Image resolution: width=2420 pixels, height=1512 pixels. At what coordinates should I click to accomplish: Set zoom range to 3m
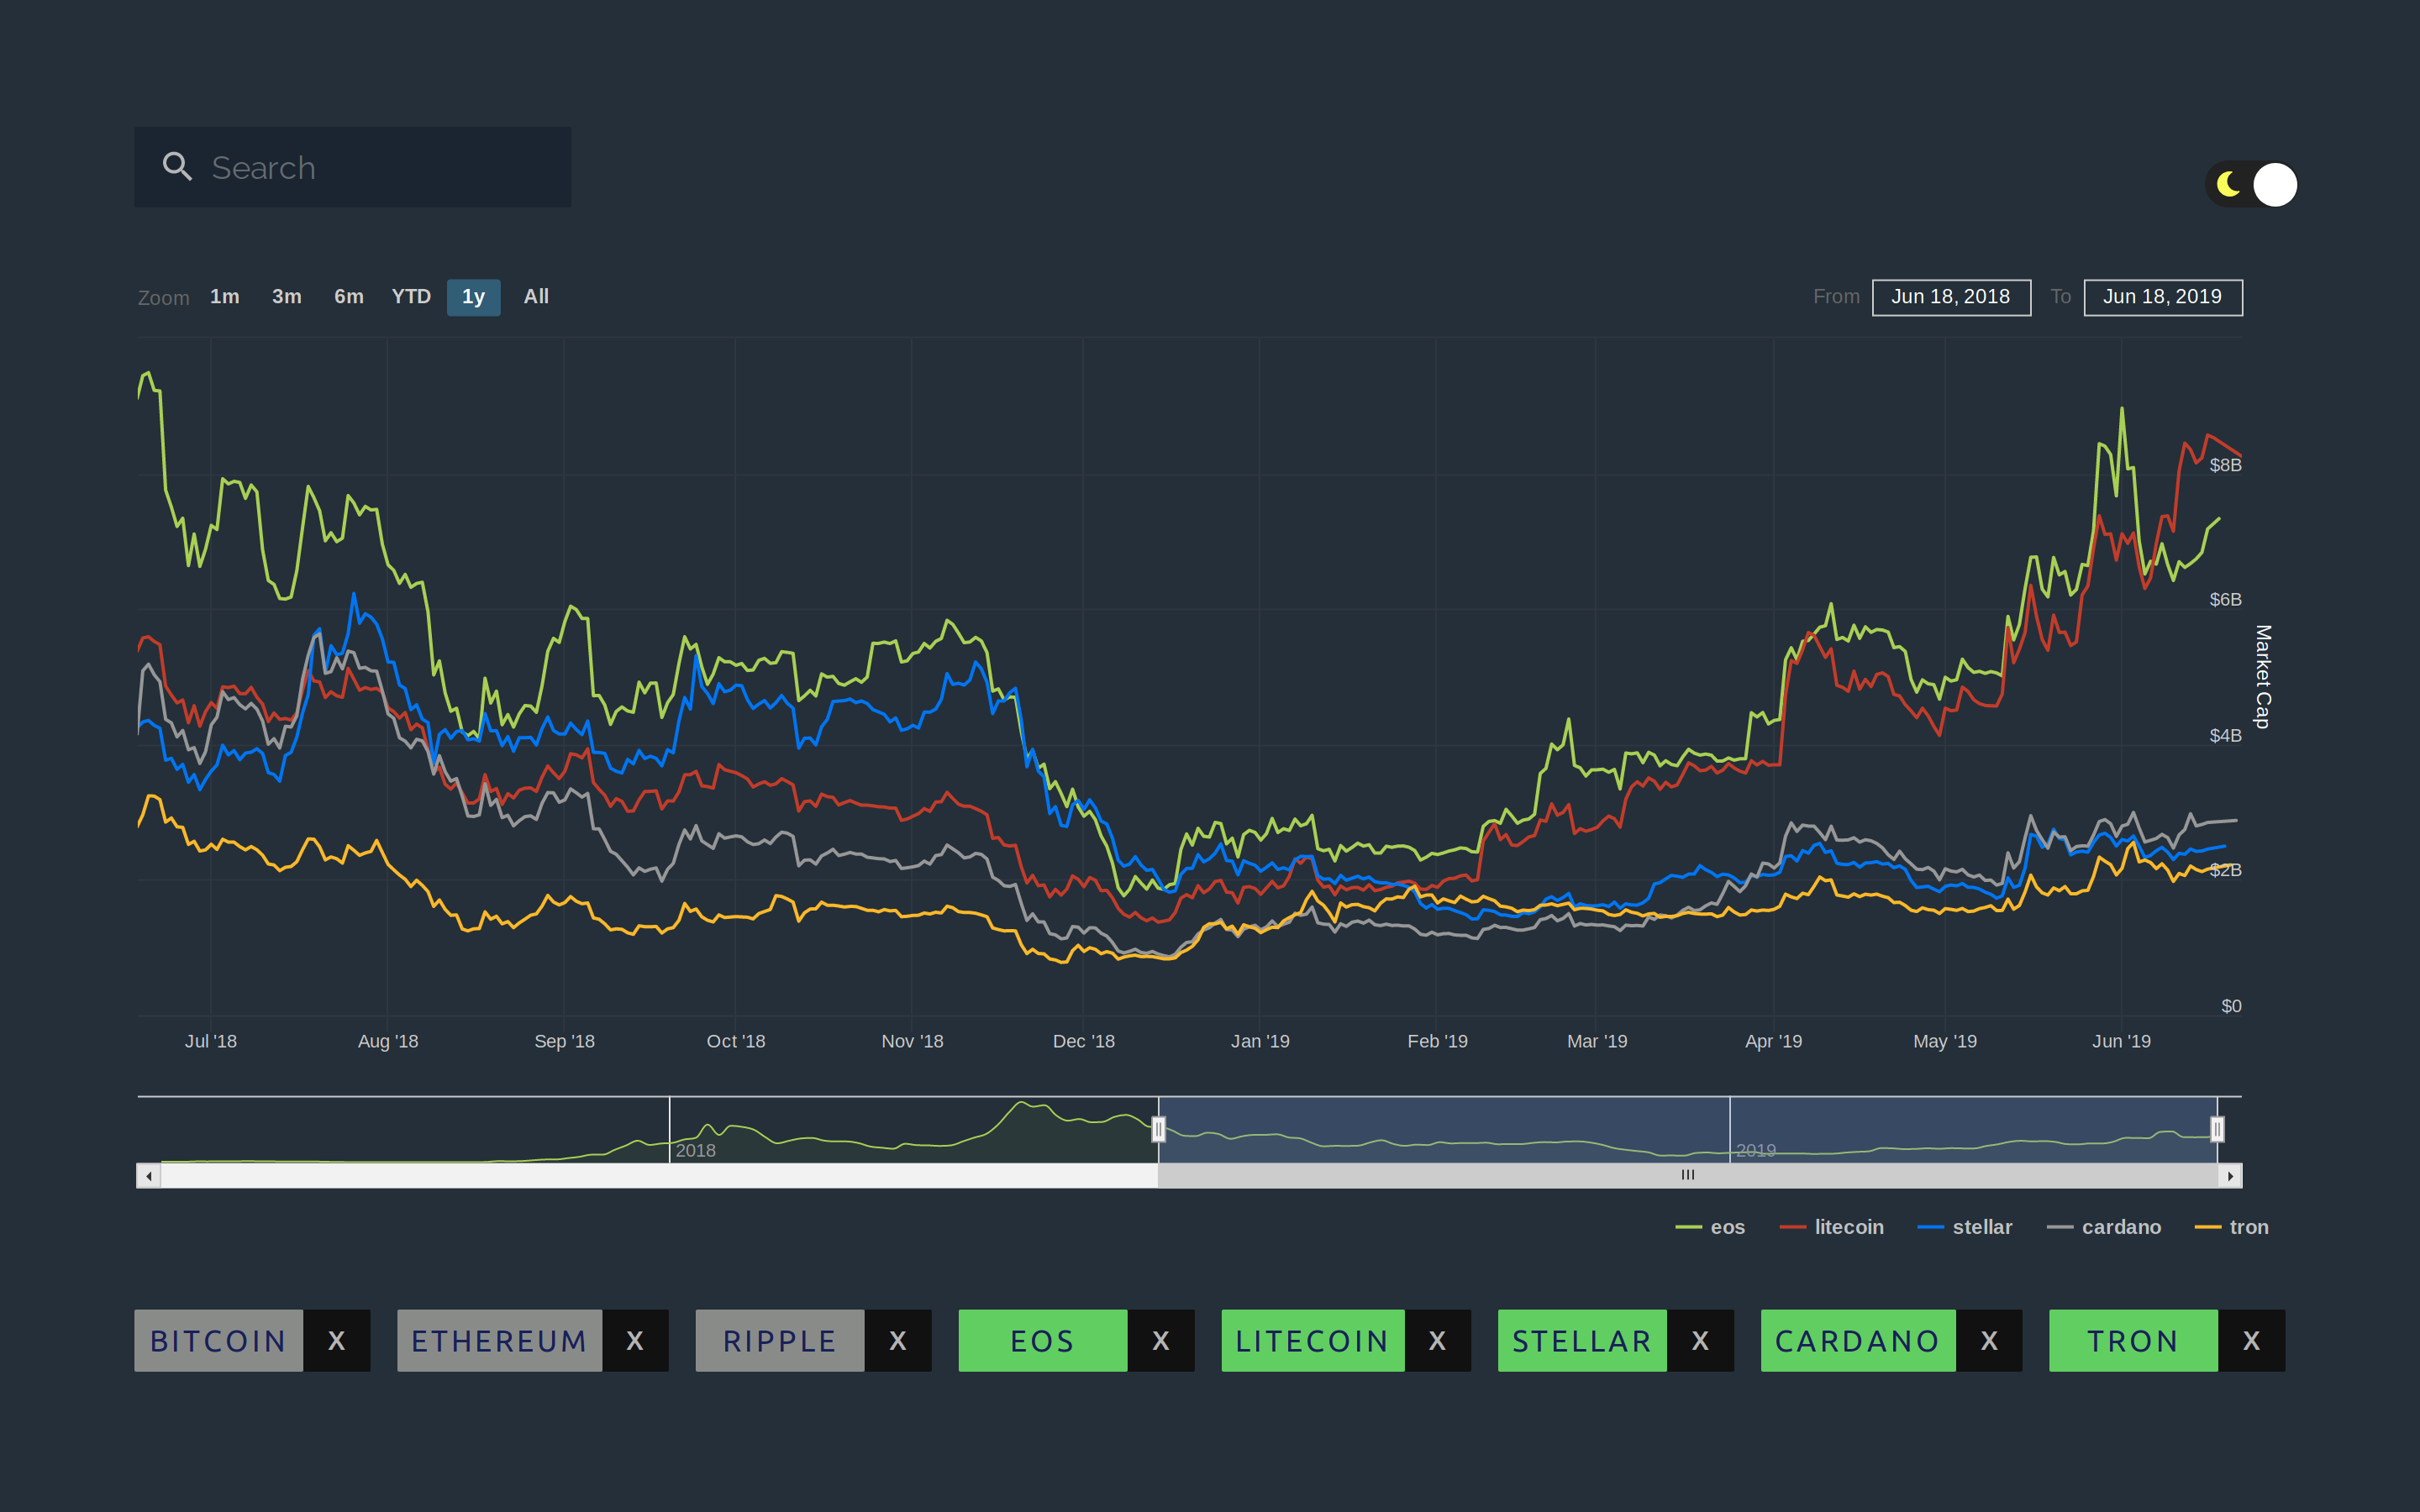coord(286,297)
